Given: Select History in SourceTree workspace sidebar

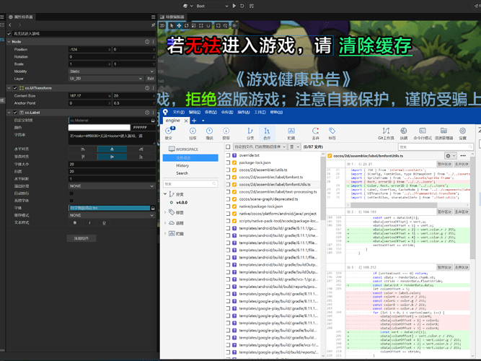Looking at the screenshot, I should point(182,165).
